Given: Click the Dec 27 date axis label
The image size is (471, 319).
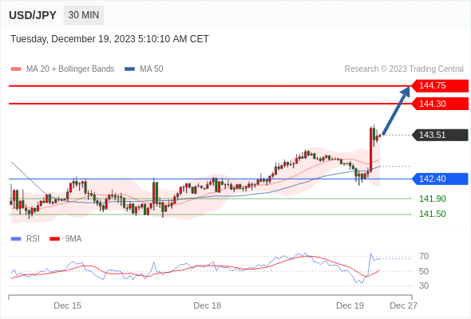Looking at the screenshot, I should click(403, 305).
